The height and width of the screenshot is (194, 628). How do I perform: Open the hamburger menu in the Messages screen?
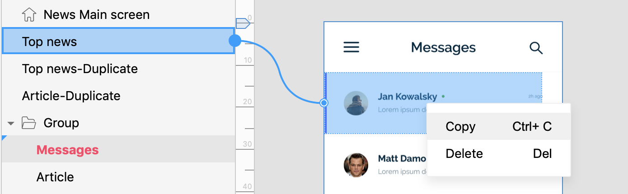351,47
